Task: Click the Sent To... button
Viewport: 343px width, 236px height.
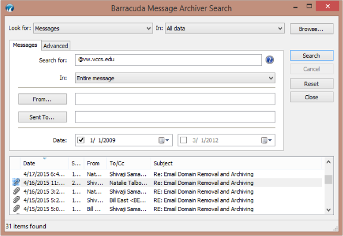Action: point(42,117)
